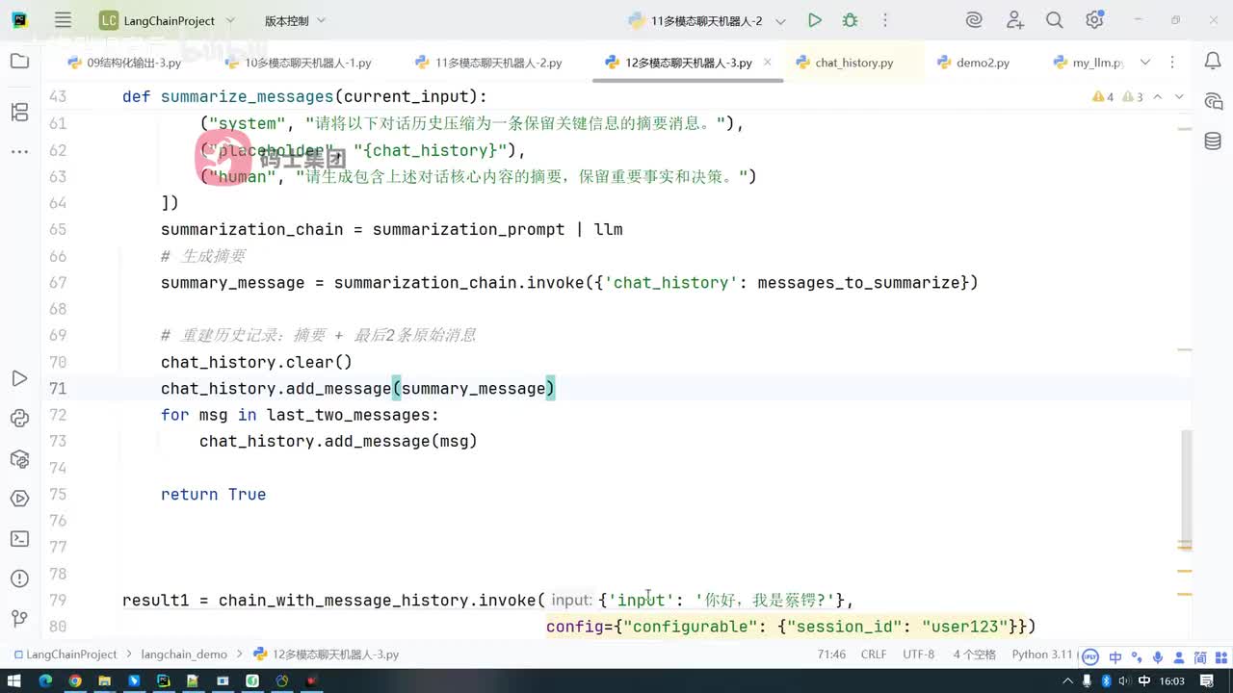Change indentation setting 4 个空格
The image size is (1233, 693).
[x=974, y=654]
